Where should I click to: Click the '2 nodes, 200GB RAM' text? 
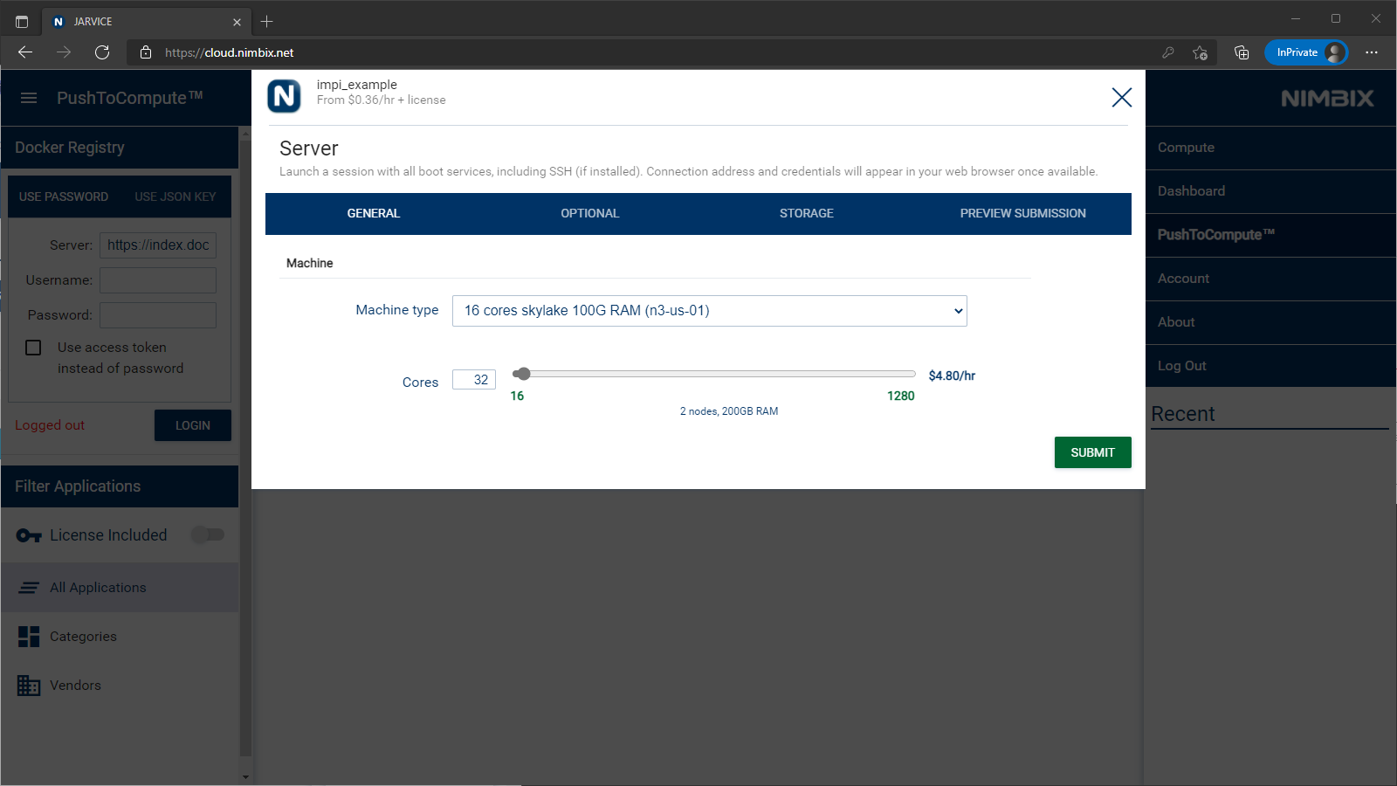(729, 411)
